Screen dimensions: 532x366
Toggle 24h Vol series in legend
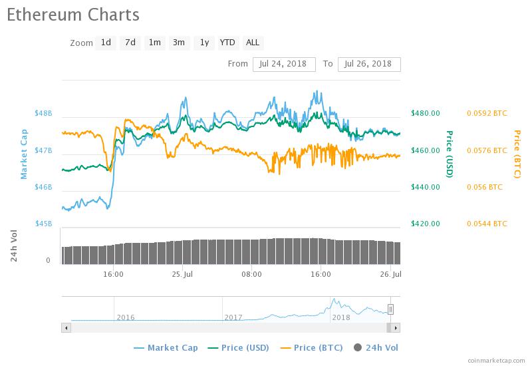[376, 347]
